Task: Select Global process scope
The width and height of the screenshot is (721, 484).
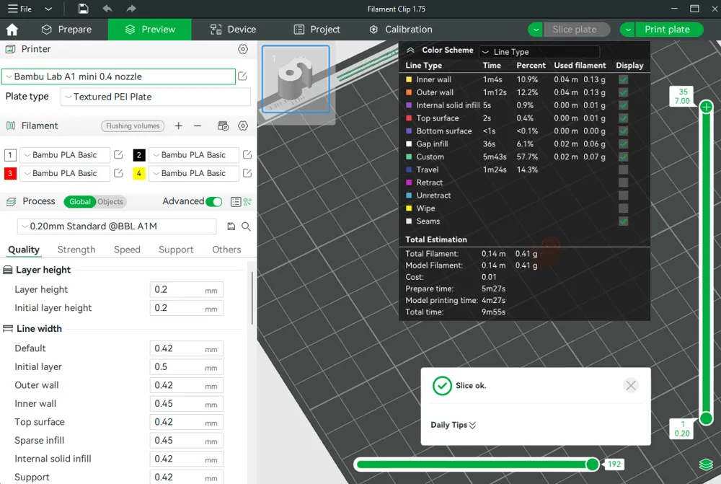Action: point(79,201)
